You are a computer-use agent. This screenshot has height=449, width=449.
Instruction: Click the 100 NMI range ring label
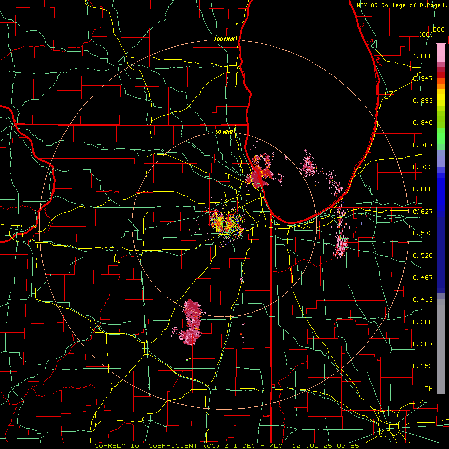tap(224, 39)
